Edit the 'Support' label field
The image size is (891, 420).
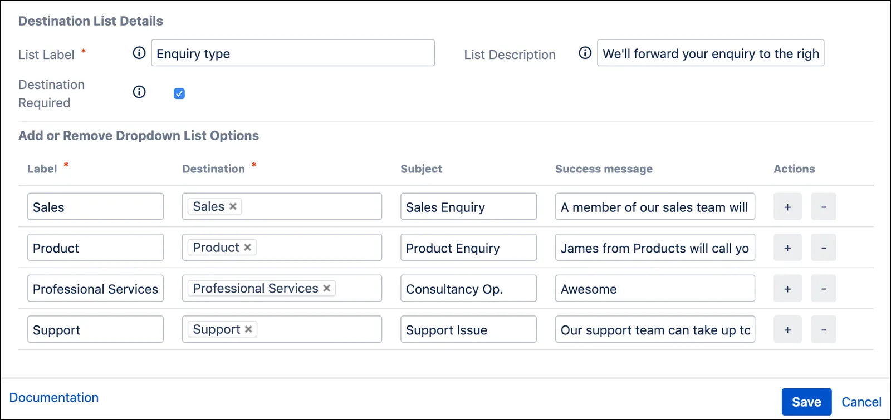(95, 329)
